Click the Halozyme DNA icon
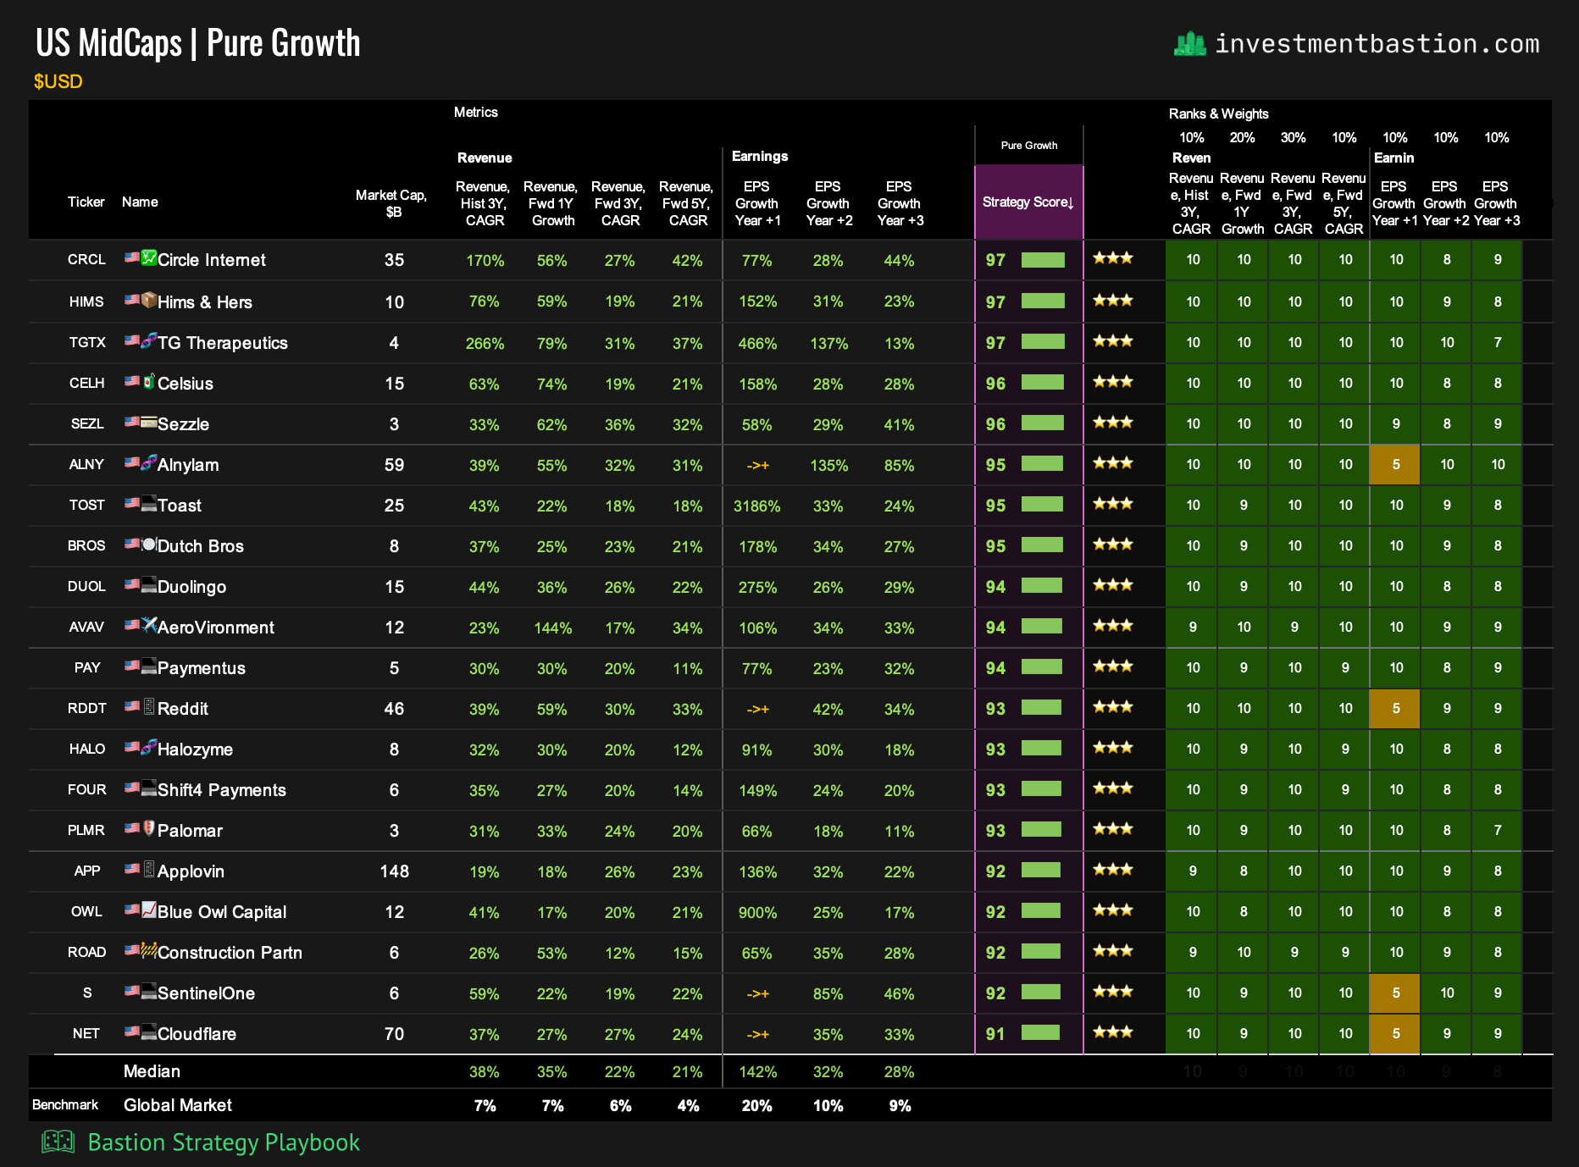The height and width of the screenshot is (1167, 1579). [149, 747]
